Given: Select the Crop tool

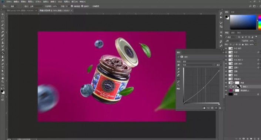Looking at the screenshot, I should coord(3,28).
